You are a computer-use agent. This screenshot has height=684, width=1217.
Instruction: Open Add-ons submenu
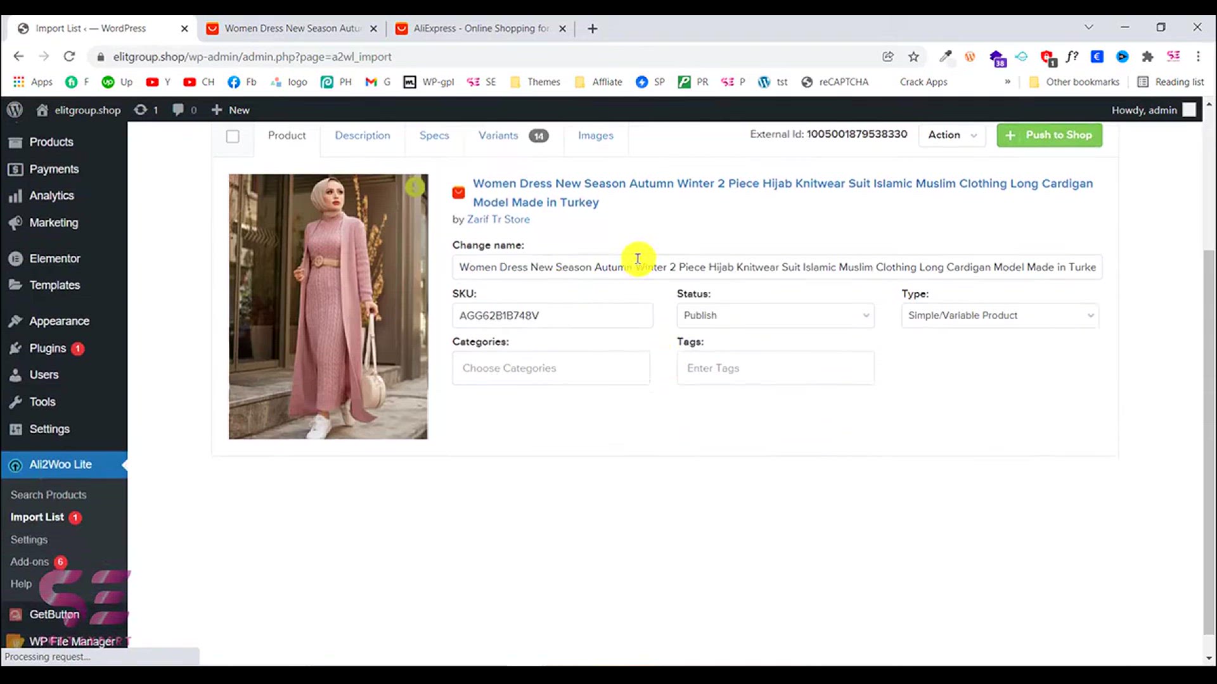(30, 562)
